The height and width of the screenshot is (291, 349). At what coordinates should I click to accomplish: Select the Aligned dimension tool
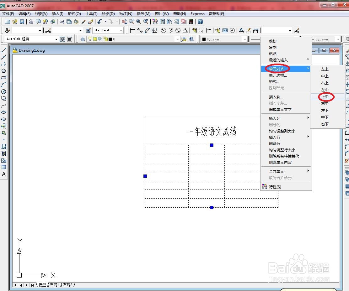point(140,30)
